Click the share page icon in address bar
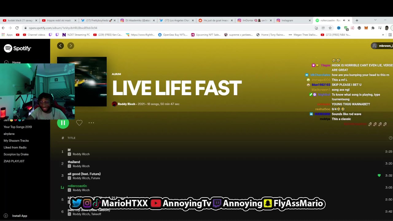Screen dimensions: 393x221 pyautogui.click(x=323, y=28)
